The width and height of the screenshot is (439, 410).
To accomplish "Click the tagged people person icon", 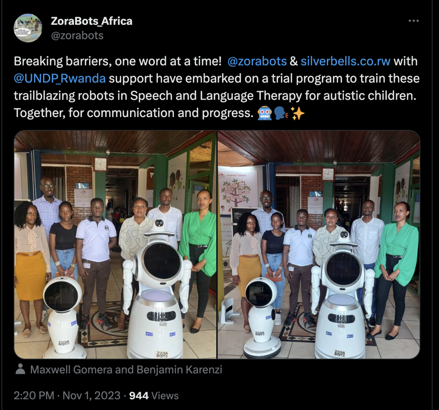I will 20,369.
